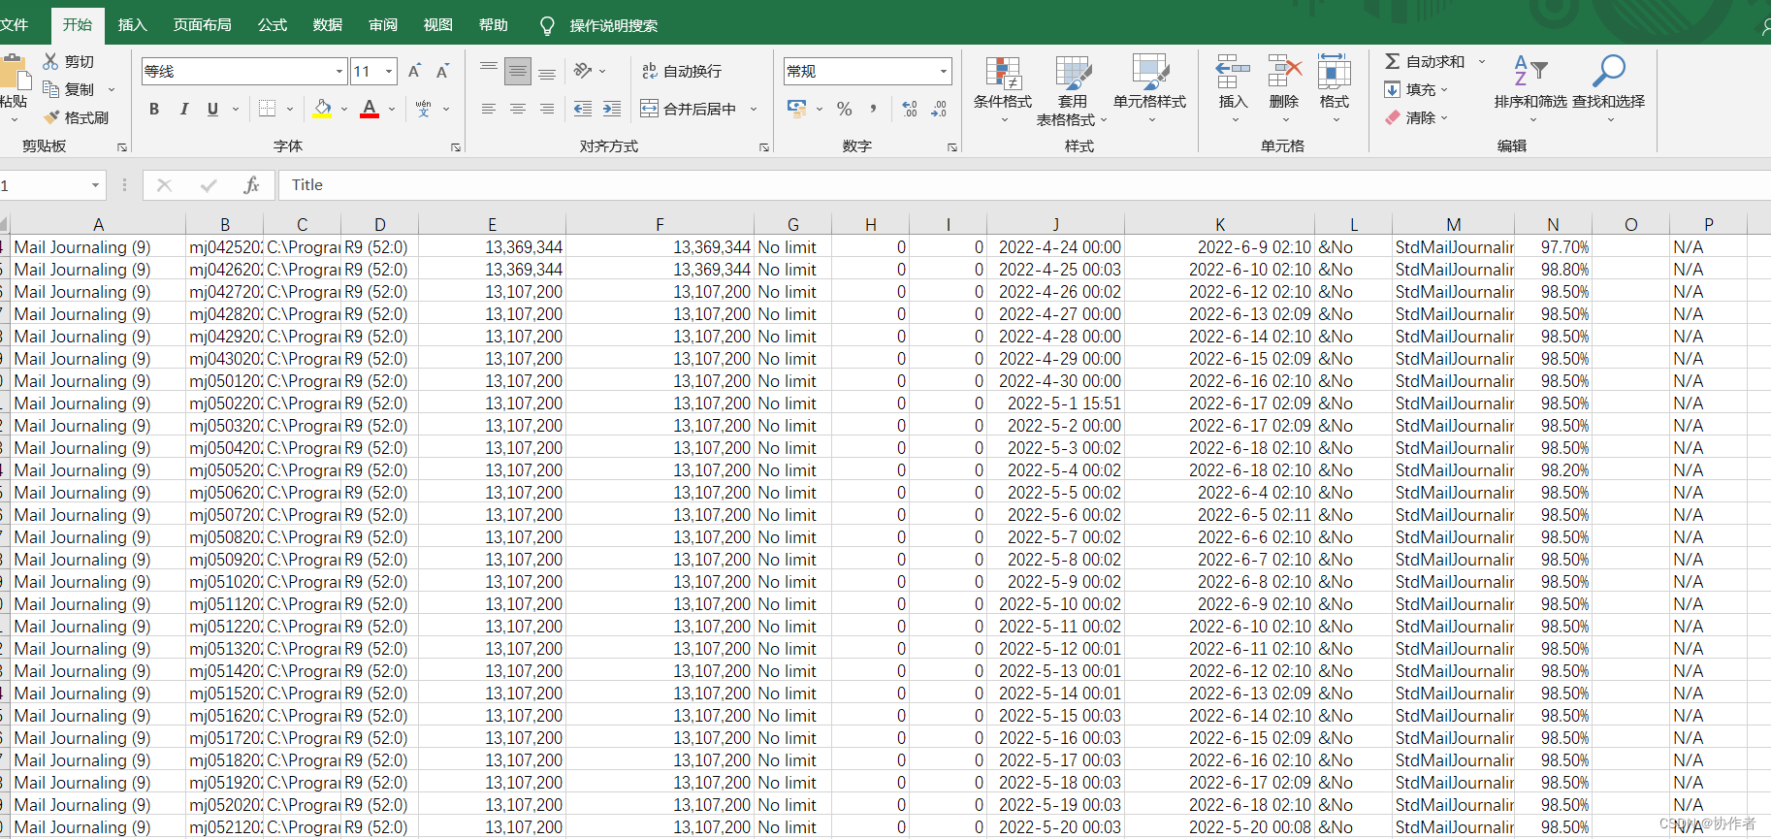Open fill color dropdown arrow
The height and width of the screenshot is (839, 1771).
pyautogui.click(x=344, y=110)
